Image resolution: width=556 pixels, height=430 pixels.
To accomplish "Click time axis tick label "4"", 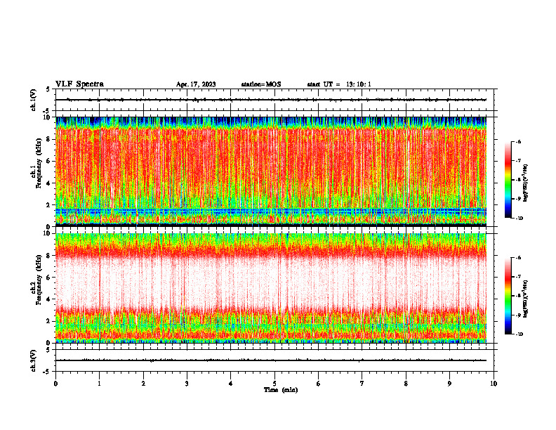I will pyautogui.click(x=230, y=384).
